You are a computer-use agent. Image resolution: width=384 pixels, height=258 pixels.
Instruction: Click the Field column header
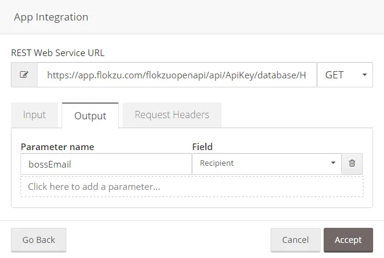click(202, 147)
